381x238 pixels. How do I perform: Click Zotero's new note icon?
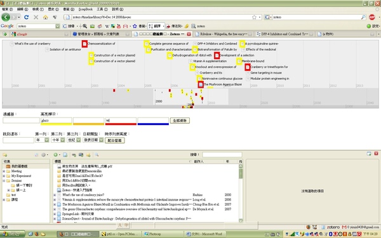pos(88,155)
